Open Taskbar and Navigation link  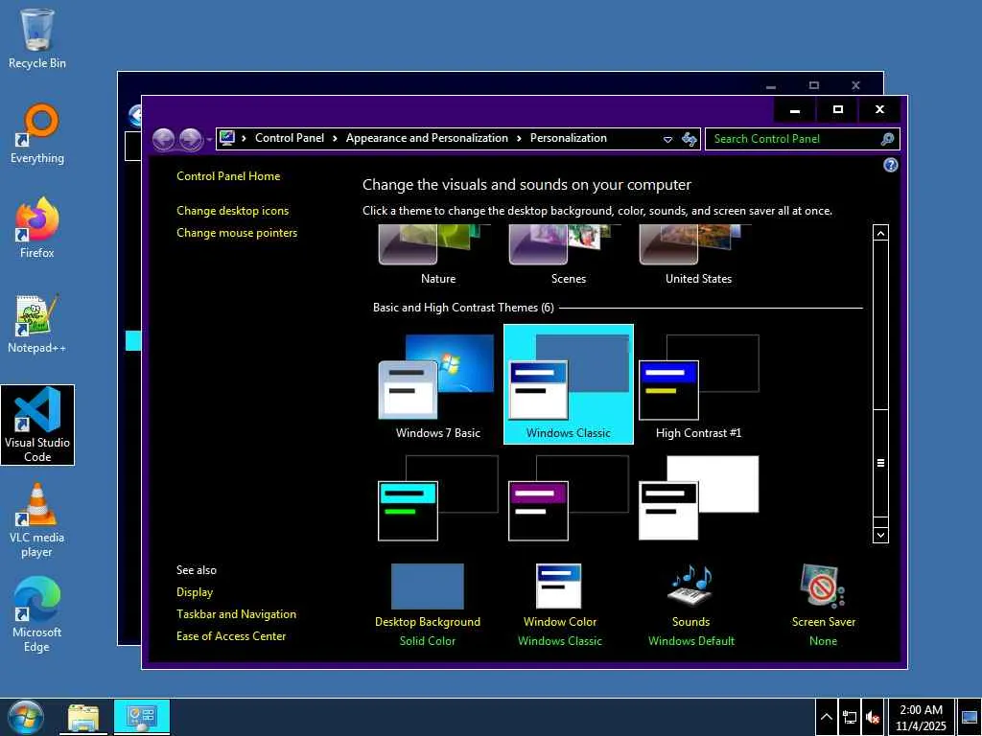[x=236, y=614]
